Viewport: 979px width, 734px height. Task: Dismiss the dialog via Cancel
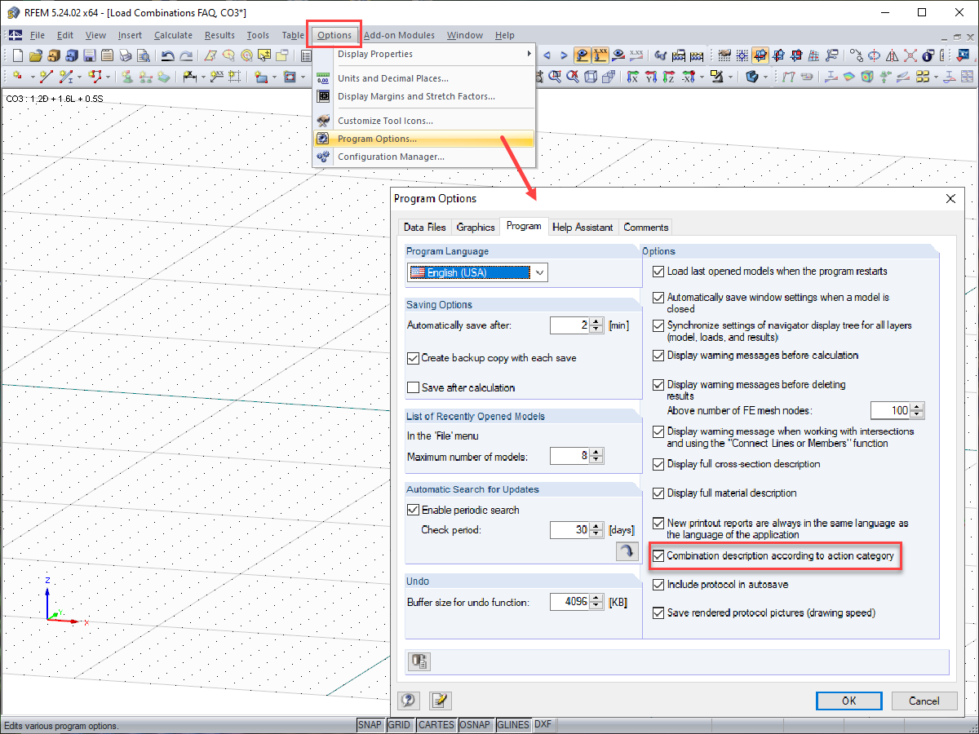[x=924, y=701]
